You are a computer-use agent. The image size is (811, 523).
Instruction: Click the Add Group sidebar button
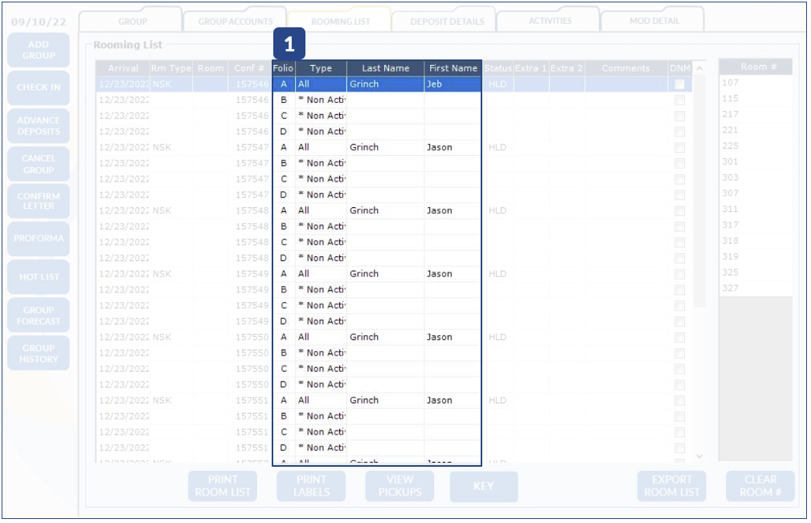coord(39,50)
